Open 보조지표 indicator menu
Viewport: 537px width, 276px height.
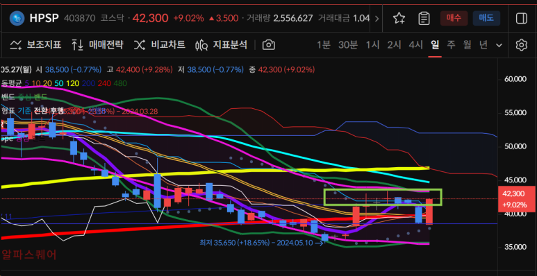[35, 45]
